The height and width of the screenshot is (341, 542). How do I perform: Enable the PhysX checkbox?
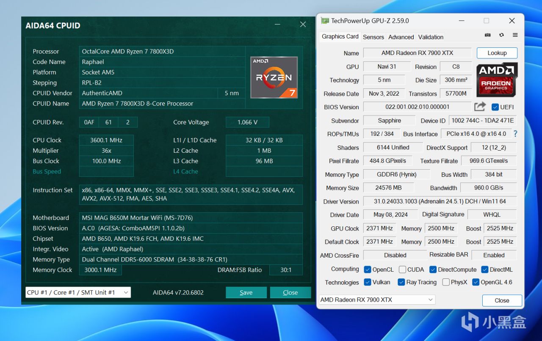tap(446, 282)
